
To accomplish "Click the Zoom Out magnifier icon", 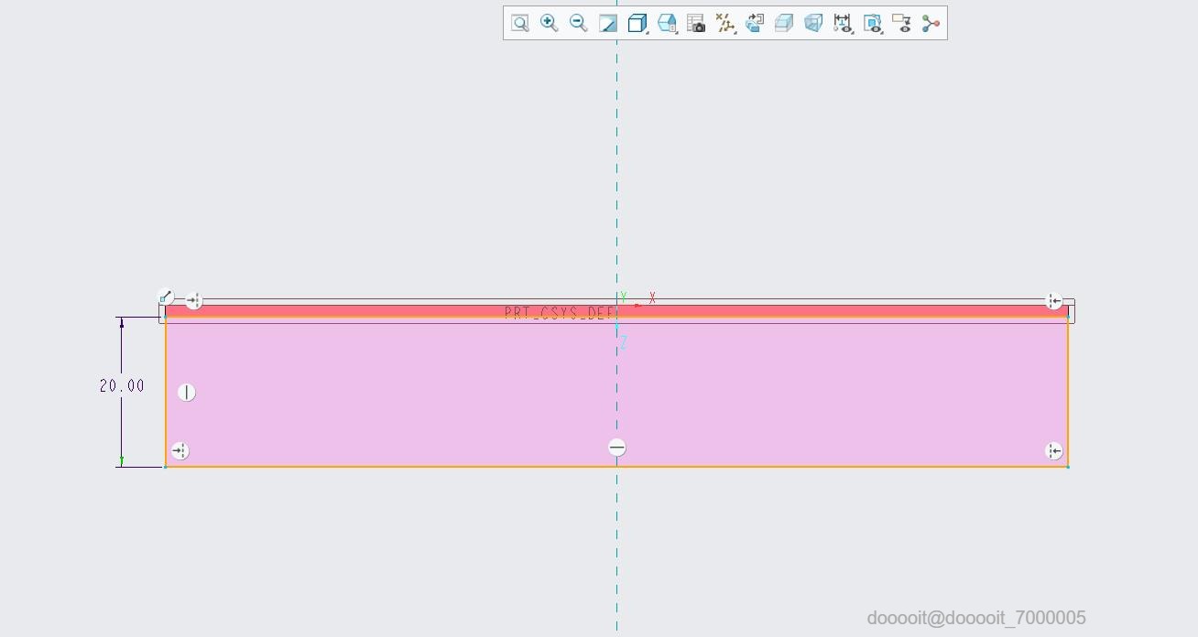I will click(x=578, y=24).
